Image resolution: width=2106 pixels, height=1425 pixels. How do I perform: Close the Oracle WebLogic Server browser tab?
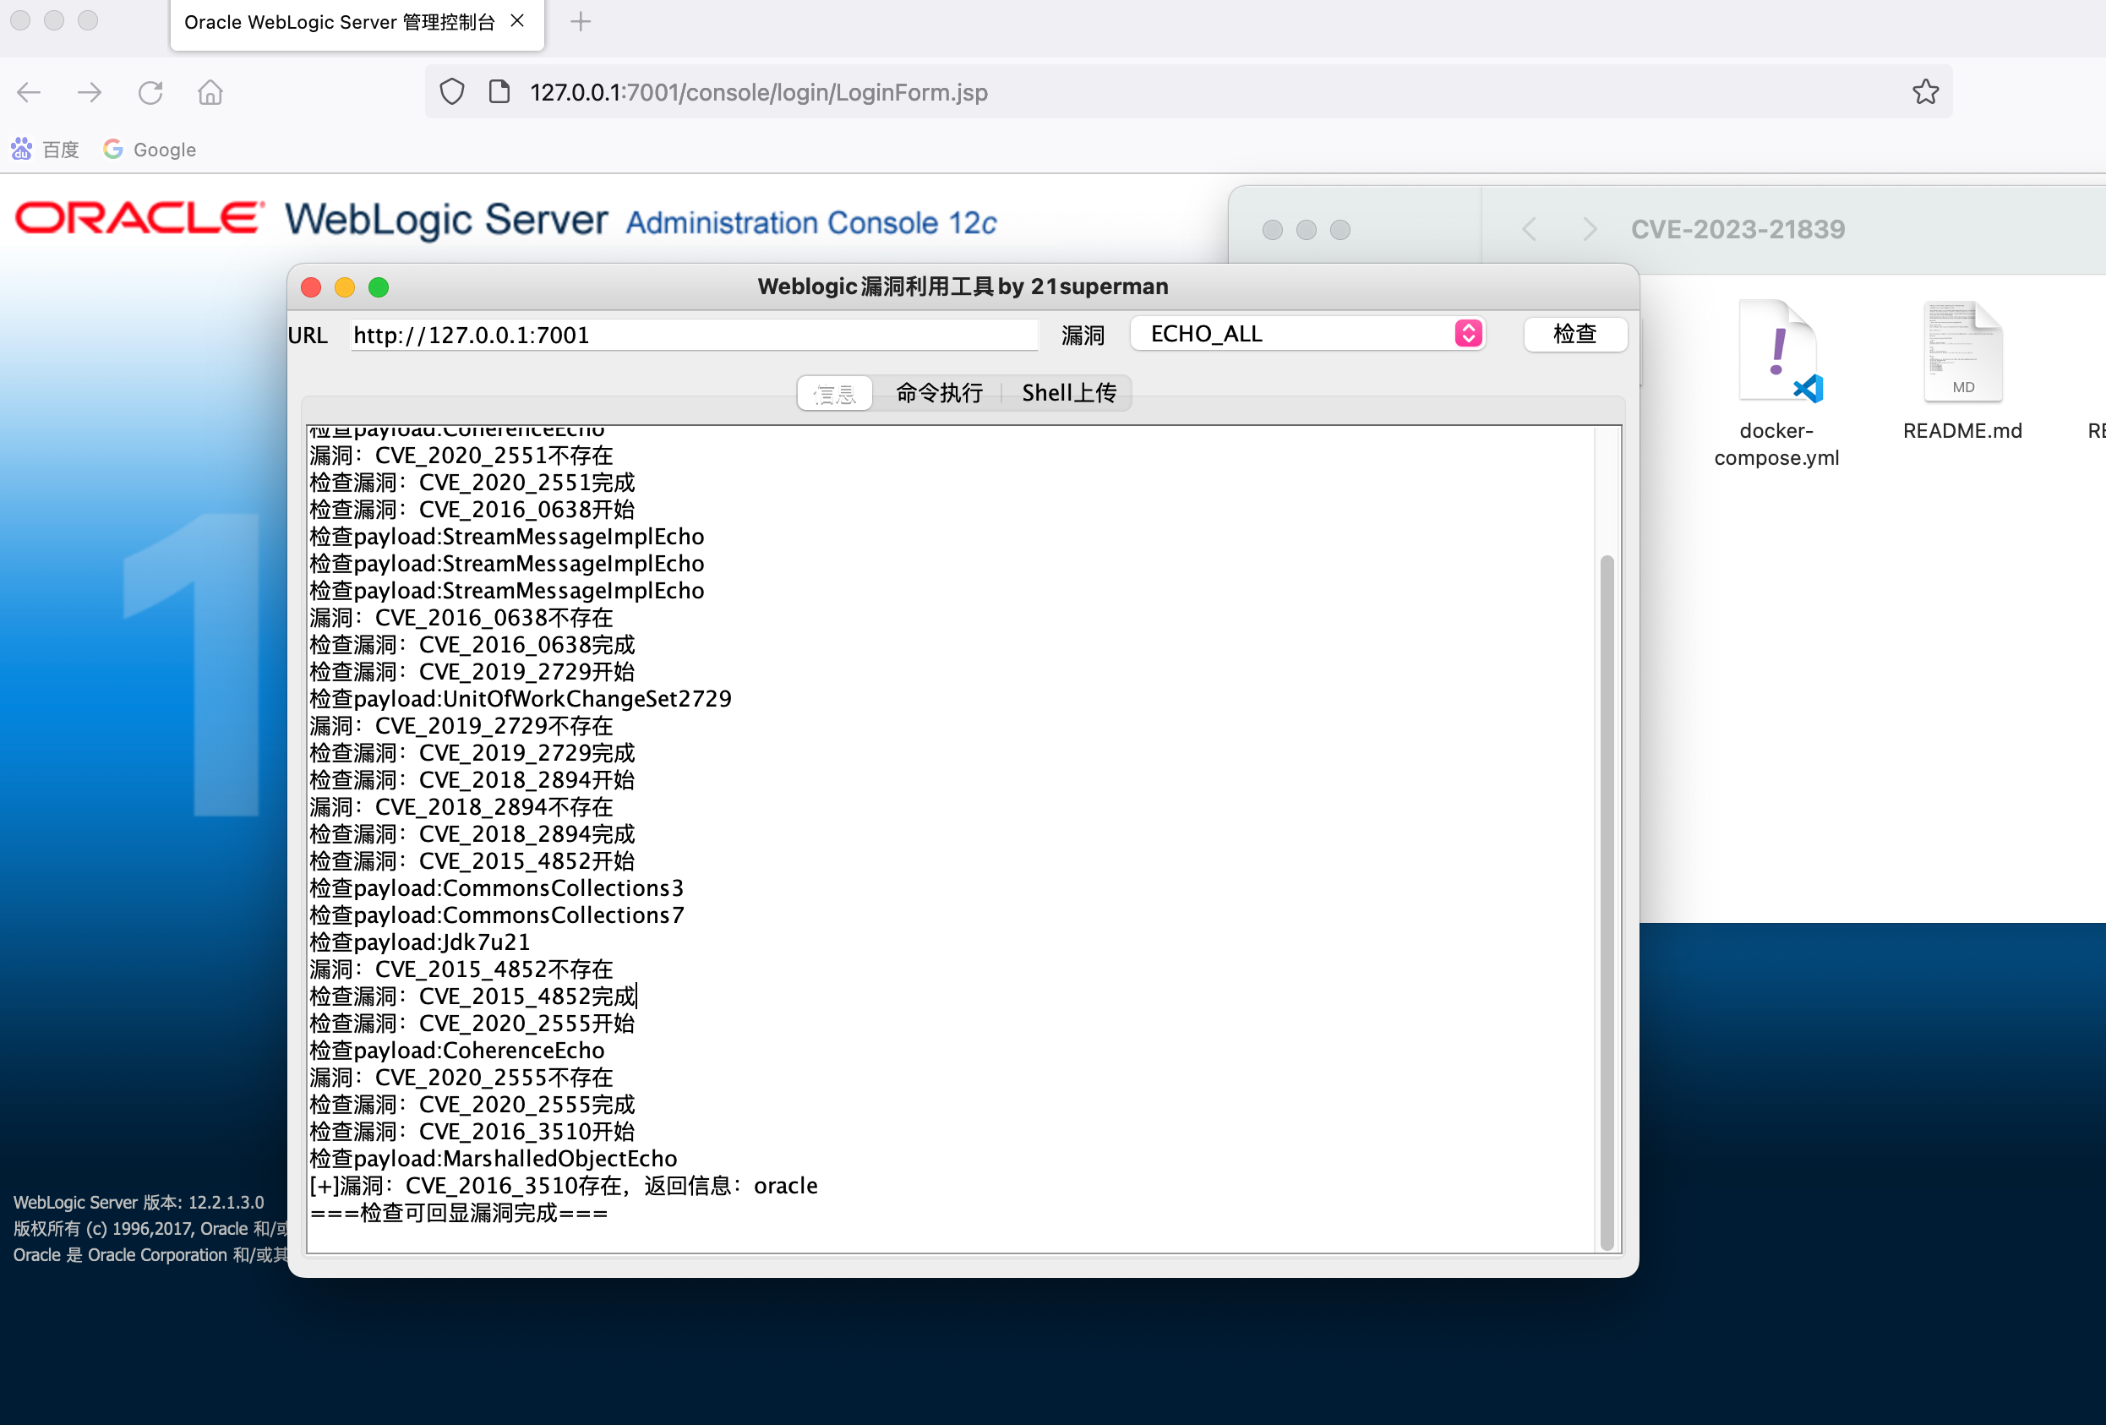click(x=517, y=21)
